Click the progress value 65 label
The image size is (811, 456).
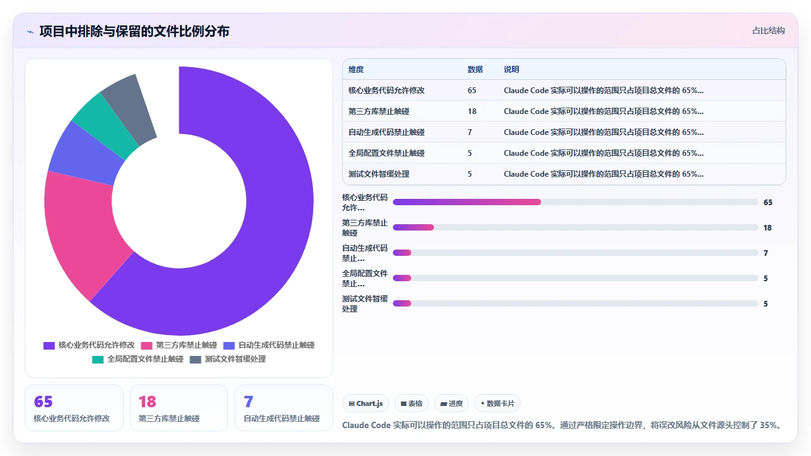pyautogui.click(x=768, y=202)
